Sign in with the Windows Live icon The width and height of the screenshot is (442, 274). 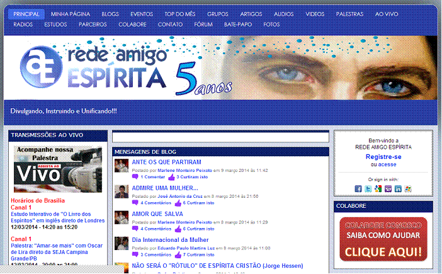pyautogui.click(x=408, y=188)
